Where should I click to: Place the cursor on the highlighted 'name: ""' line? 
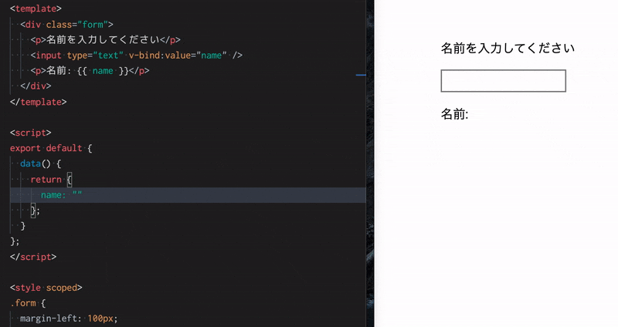tap(188, 195)
